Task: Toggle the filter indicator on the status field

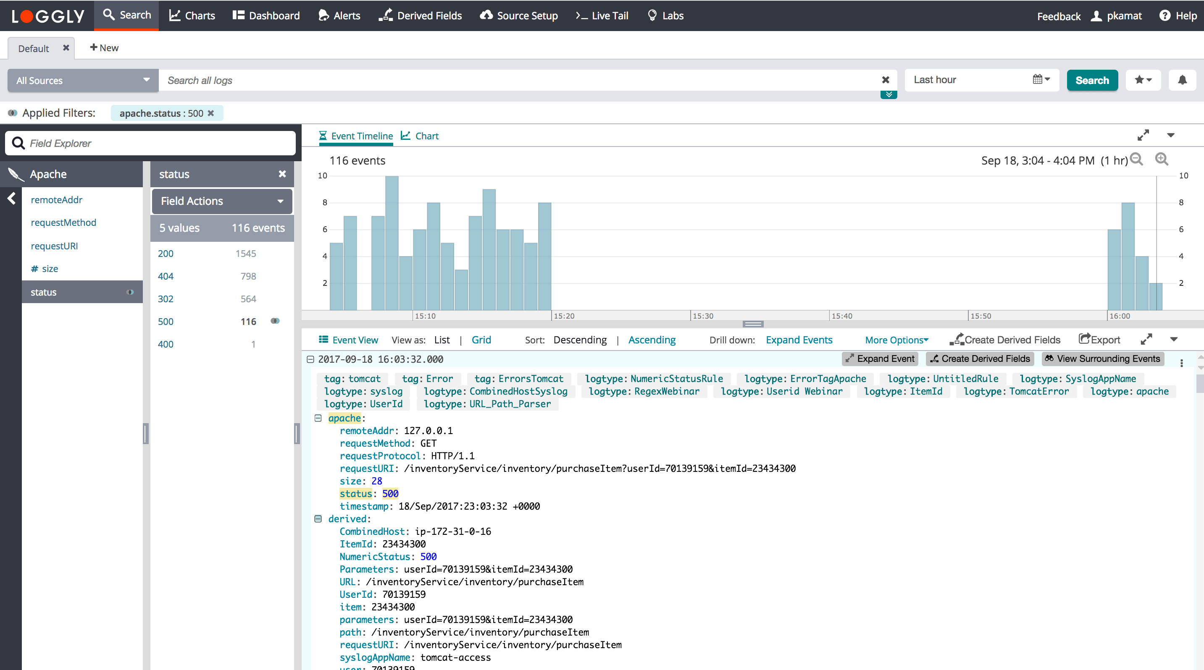Action: 130,292
